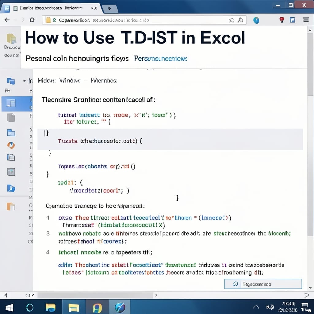The image size is (314, 314).
Task: Click the 'How to Use T.D-IST in Excol' heading
Action: (135, 38)
